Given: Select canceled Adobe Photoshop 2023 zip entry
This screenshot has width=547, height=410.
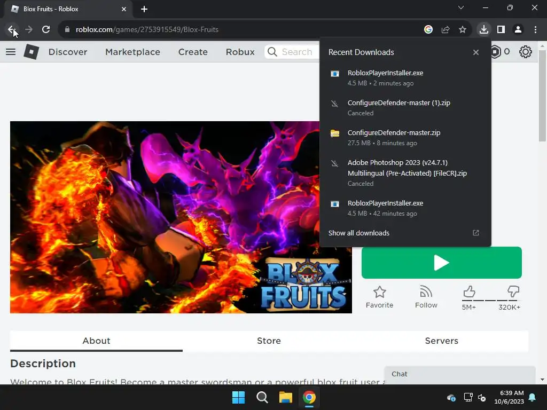Looking at the screenshot, I should pos(405,173).
